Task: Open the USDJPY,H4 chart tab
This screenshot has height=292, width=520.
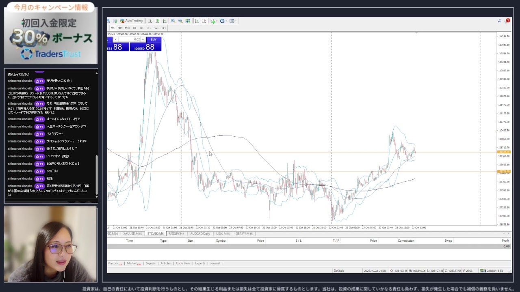Action: click(177, 234)
